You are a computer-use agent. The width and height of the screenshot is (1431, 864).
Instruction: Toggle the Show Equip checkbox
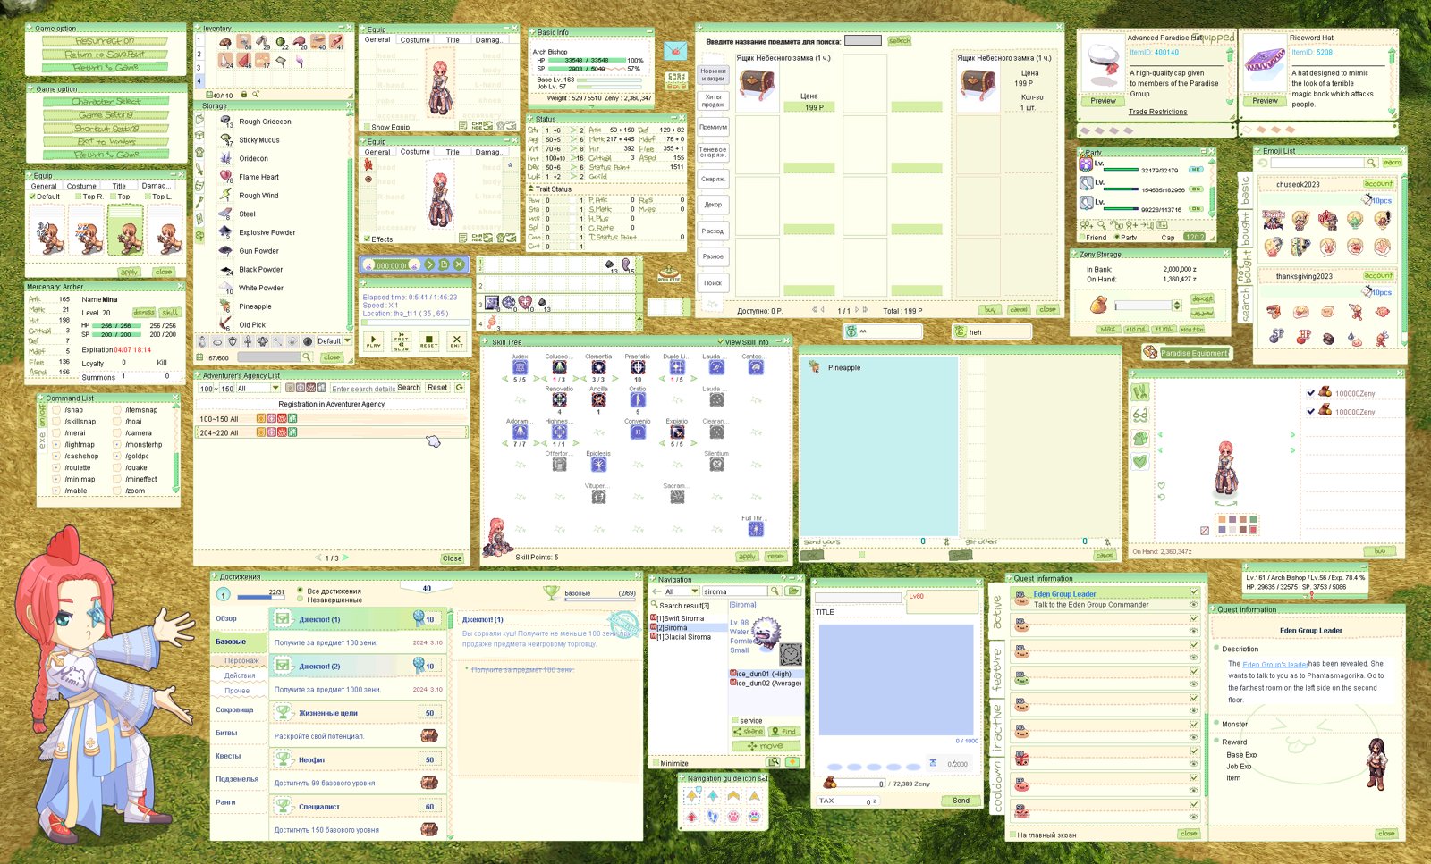[x=367, y=127]
